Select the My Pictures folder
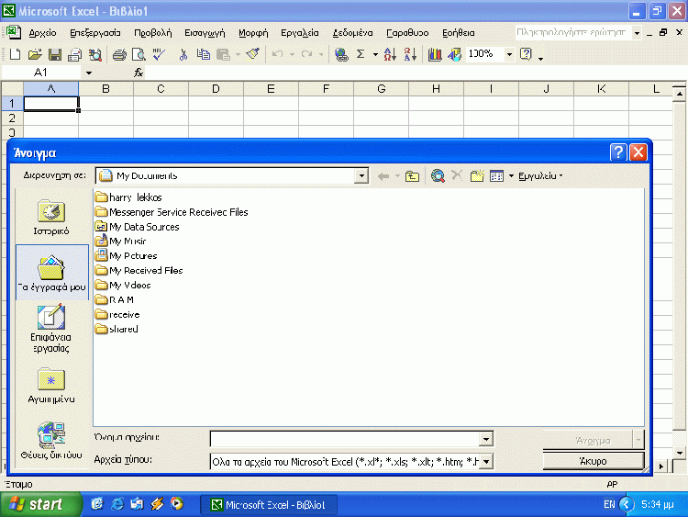 [126, 255]
